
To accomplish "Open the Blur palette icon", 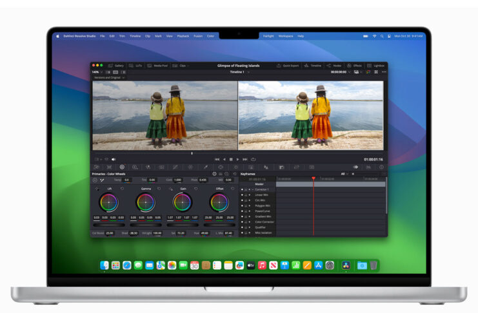I will 266,167.
